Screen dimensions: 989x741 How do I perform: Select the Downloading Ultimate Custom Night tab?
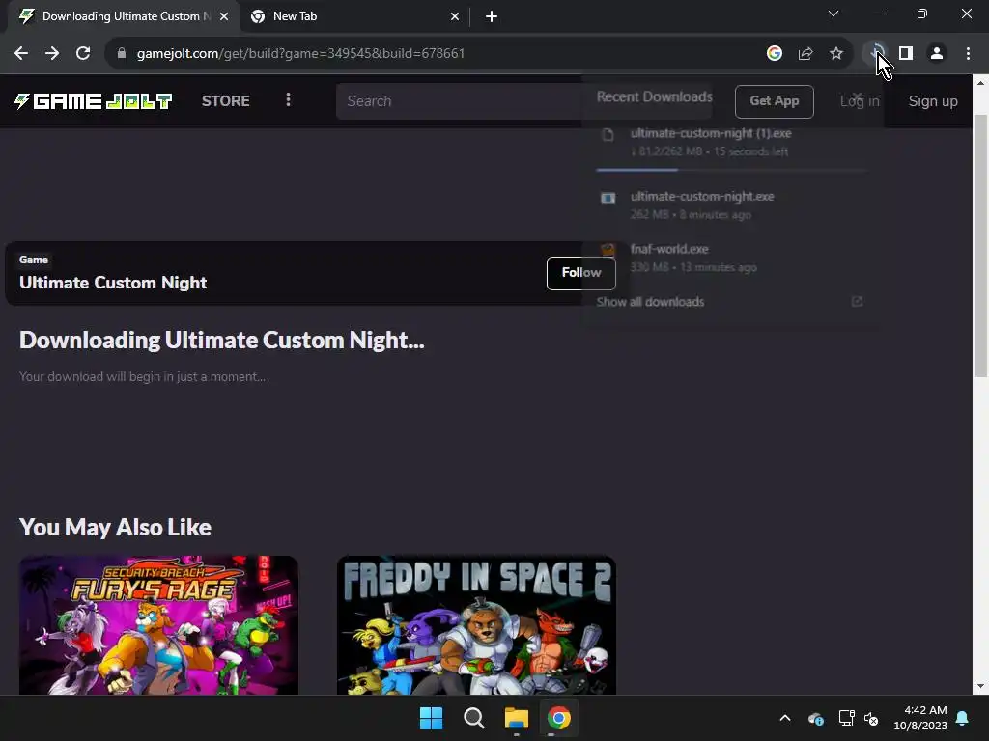124,16
